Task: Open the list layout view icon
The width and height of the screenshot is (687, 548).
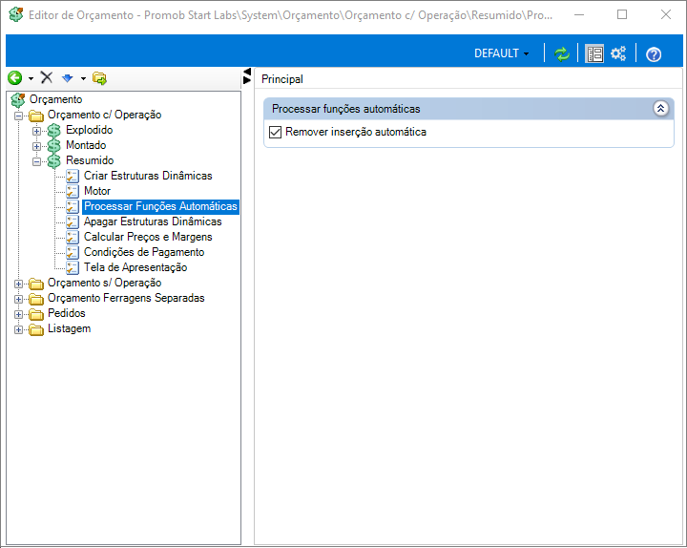Action: 594,53
